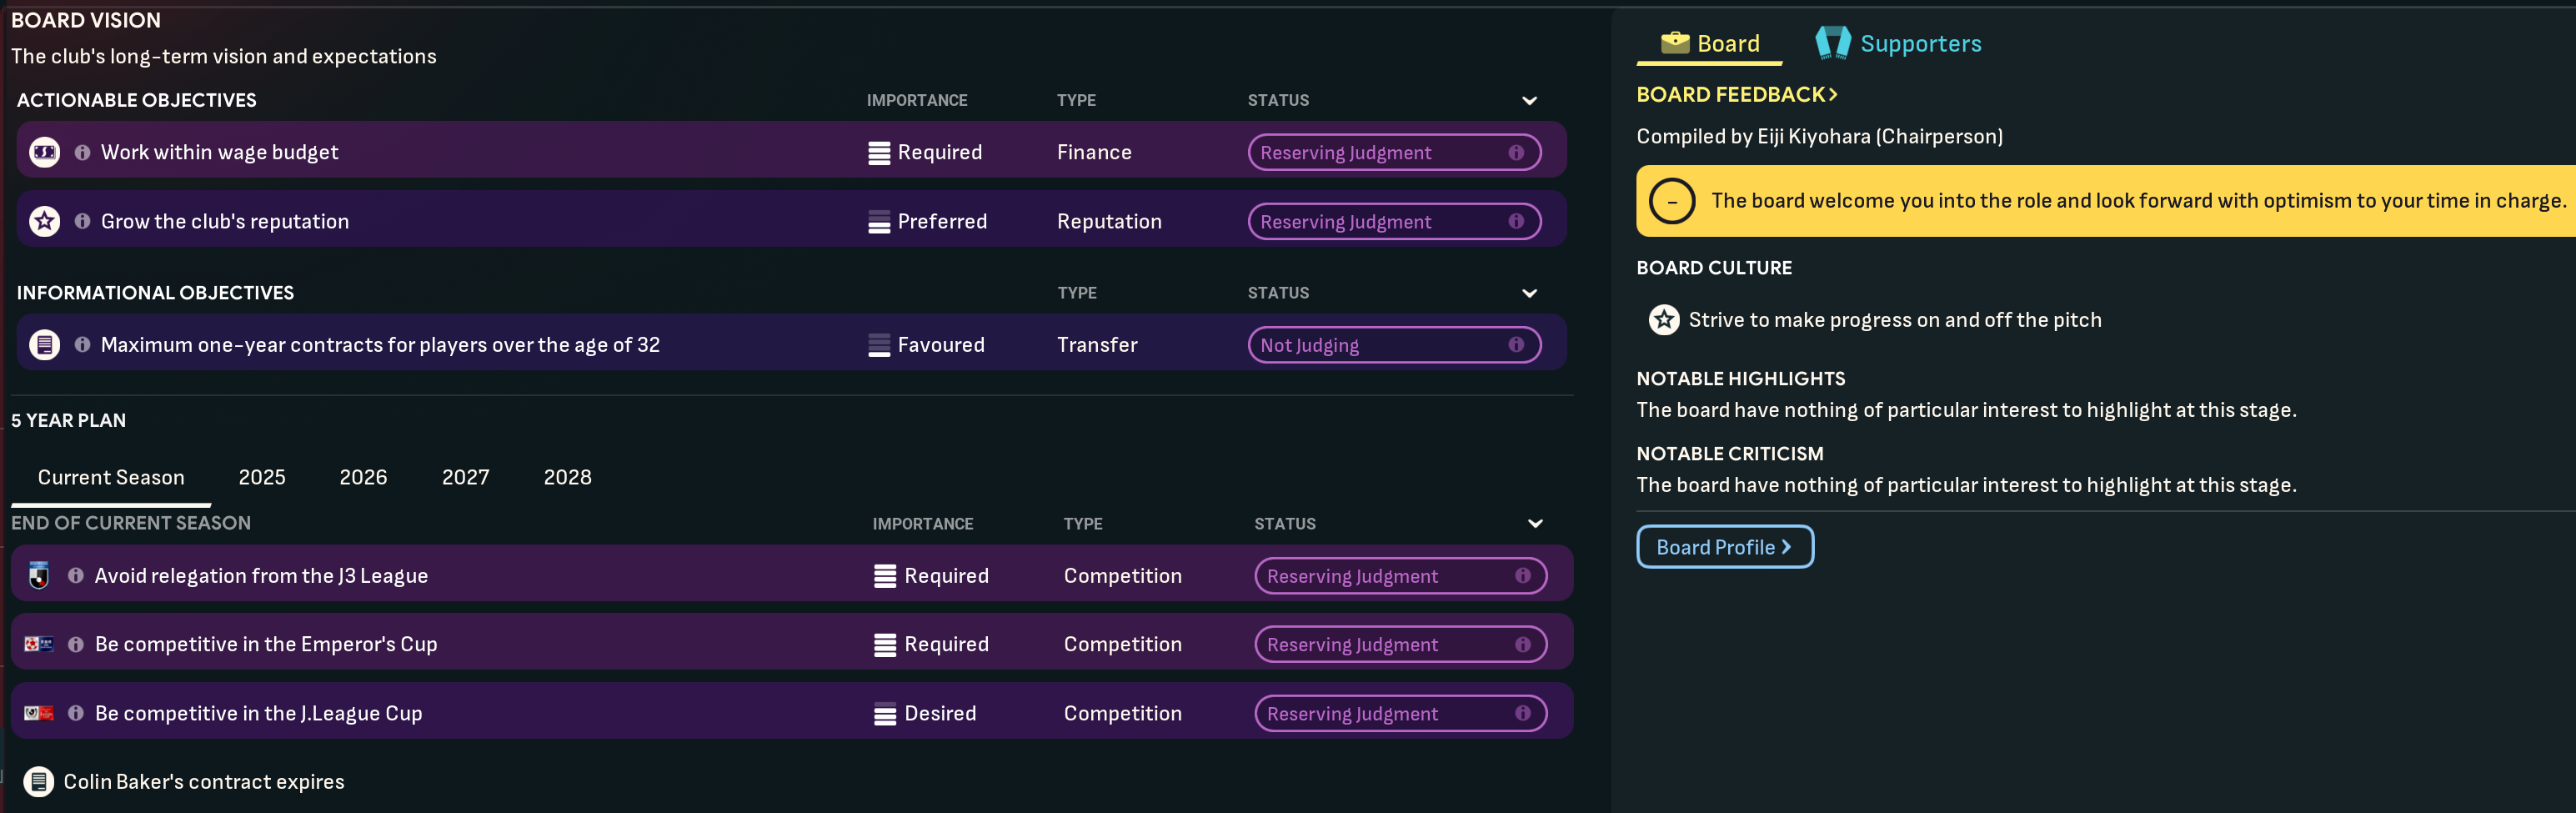
Task: Click the star icon beside Grow the club's reputation
Action: coord(44,221)
